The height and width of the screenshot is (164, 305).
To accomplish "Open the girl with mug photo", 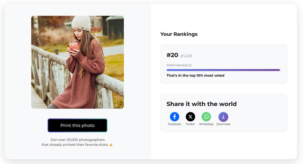I will click(77, 62).
